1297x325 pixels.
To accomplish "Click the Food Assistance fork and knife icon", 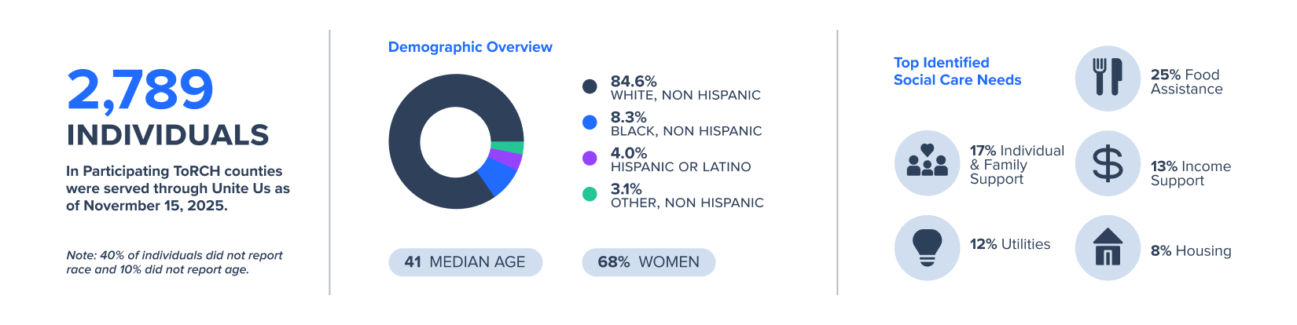I will tap(1108, 79).
